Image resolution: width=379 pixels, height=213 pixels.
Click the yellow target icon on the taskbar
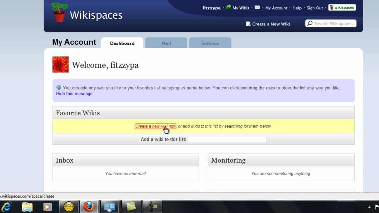click(69, 206)
